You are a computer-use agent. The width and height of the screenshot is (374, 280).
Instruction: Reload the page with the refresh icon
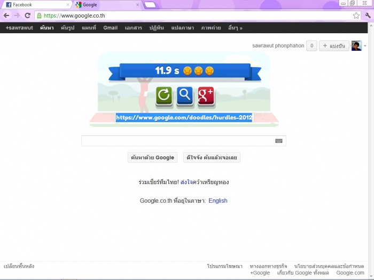(27, 15)
